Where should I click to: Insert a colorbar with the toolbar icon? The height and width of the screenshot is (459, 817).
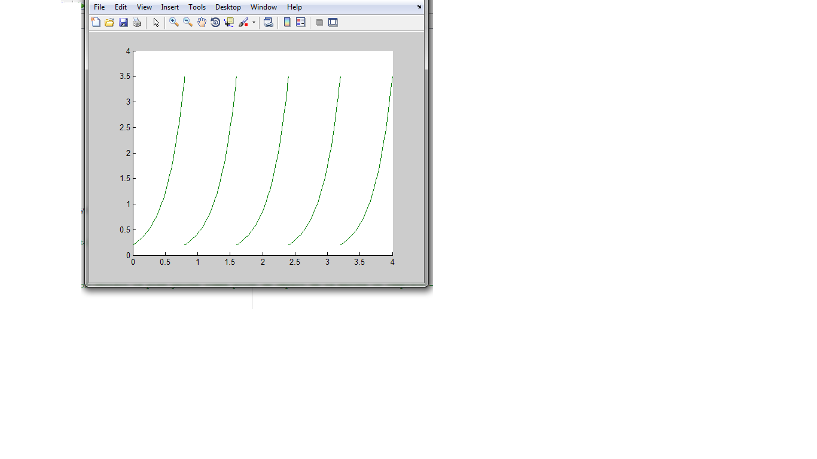(x=287, y=23)
